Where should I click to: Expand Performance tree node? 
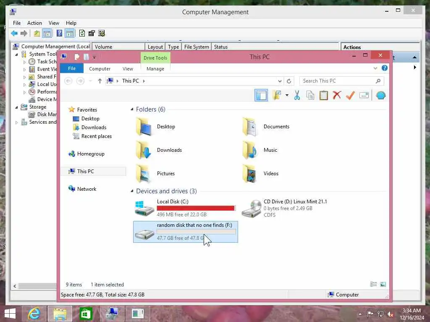click(x=24, y=92)
